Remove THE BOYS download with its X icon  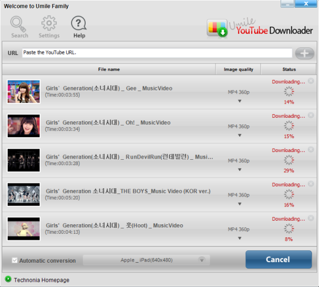tap(311, 183)
